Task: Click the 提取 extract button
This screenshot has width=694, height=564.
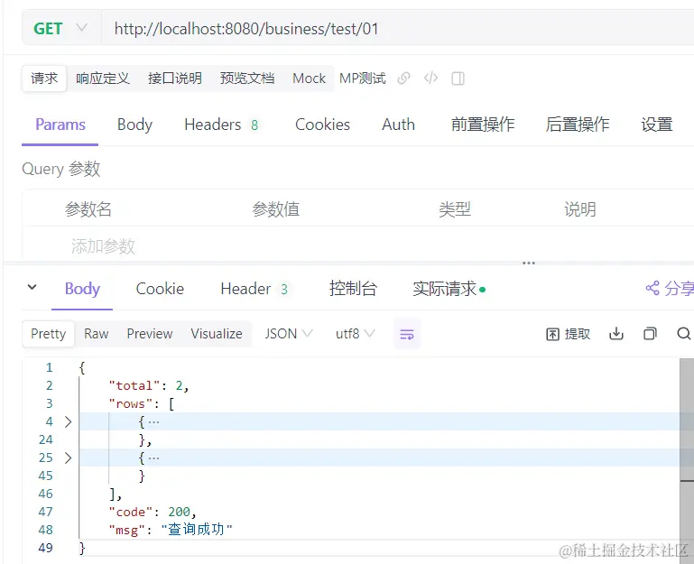Action: click(x=569, y=334)
